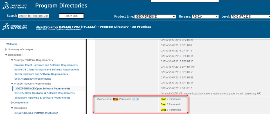Open Browser Client Hardware and Software Requirements
Image resolution: width=270 pixels, height=114 pixels.
[46, 65]
